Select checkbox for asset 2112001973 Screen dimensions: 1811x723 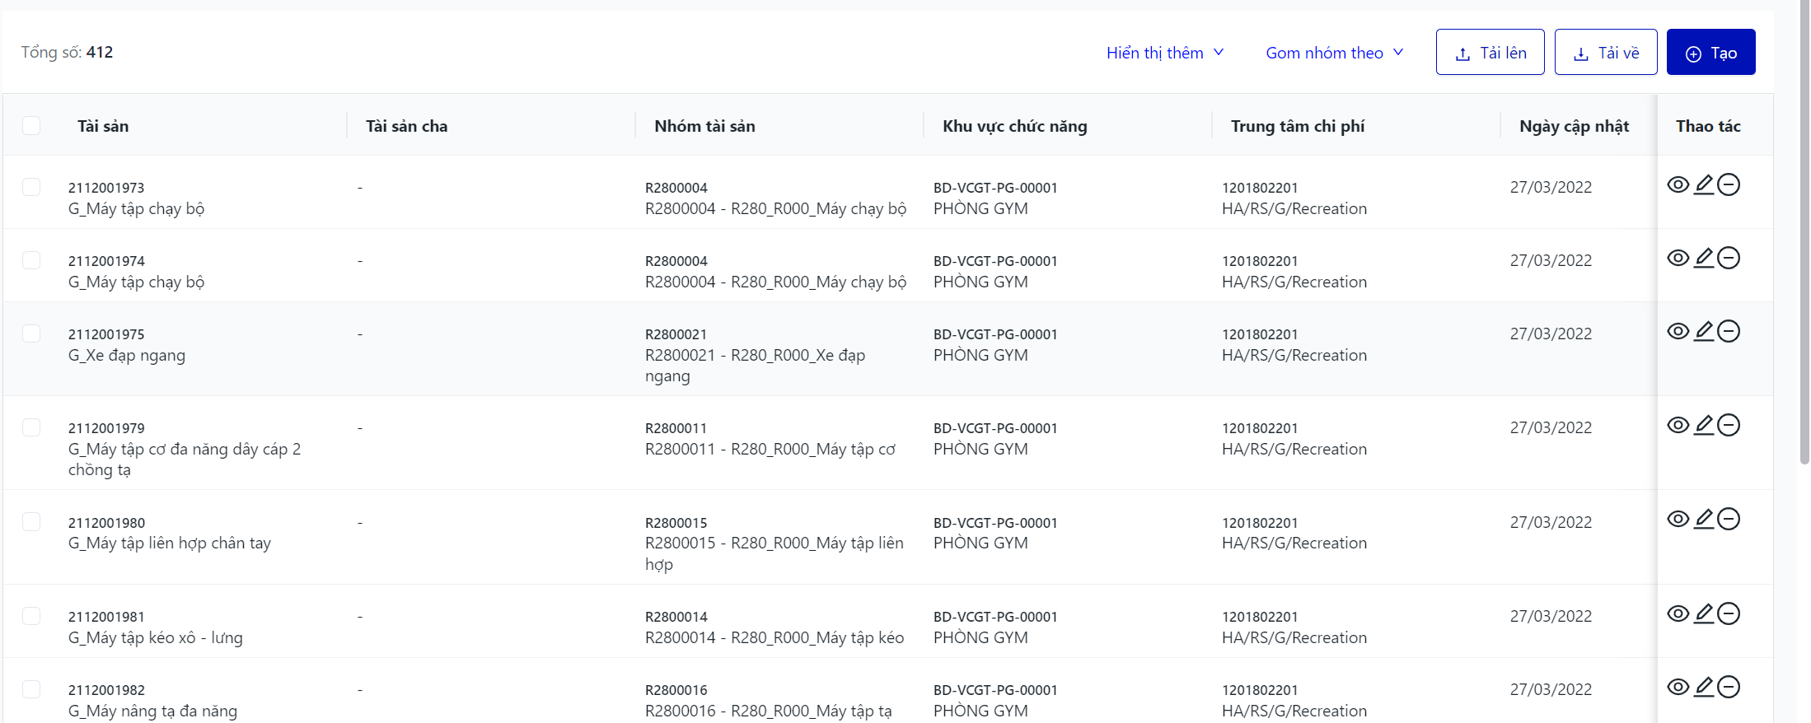pyautogui.click(x=31, y=188)
